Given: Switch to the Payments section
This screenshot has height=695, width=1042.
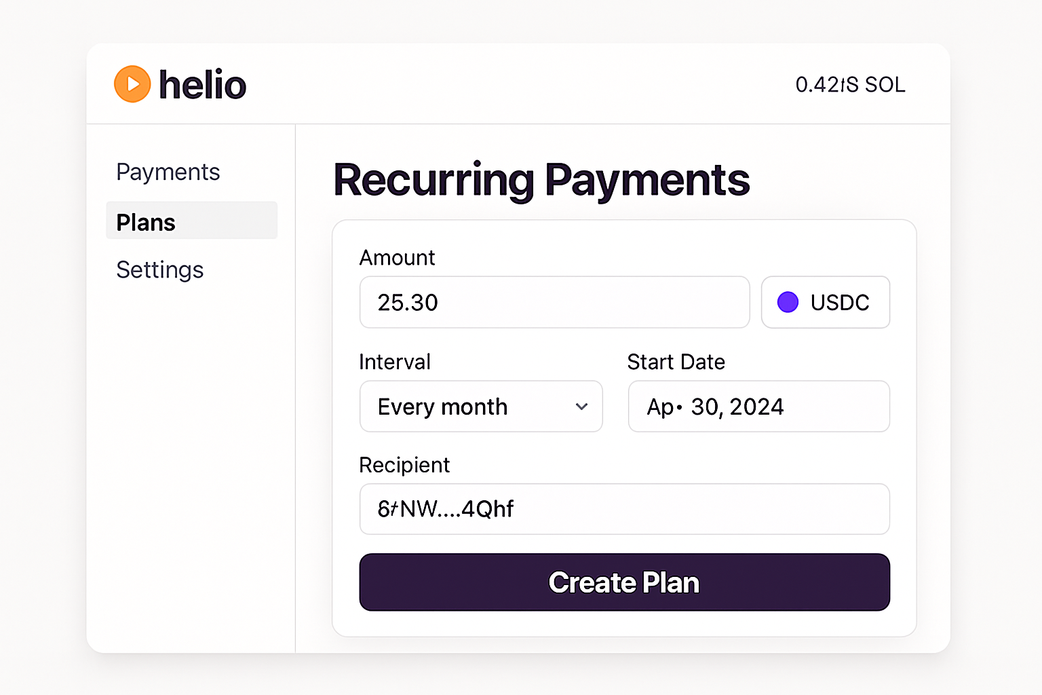Looking at the screenshot, I should pyautogui.click(x=168, y=172).
